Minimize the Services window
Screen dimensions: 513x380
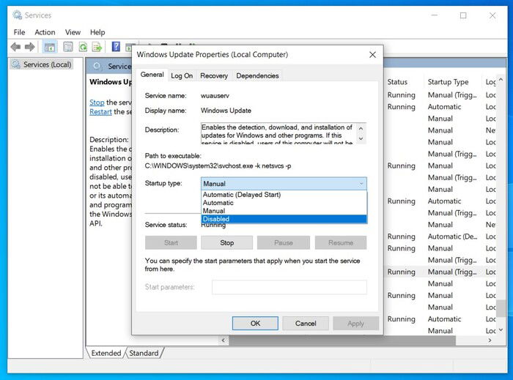coord(434,15)
